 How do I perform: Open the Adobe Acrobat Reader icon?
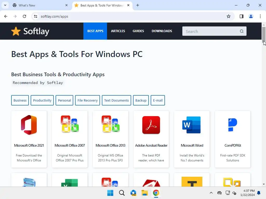tap(151, 125)
